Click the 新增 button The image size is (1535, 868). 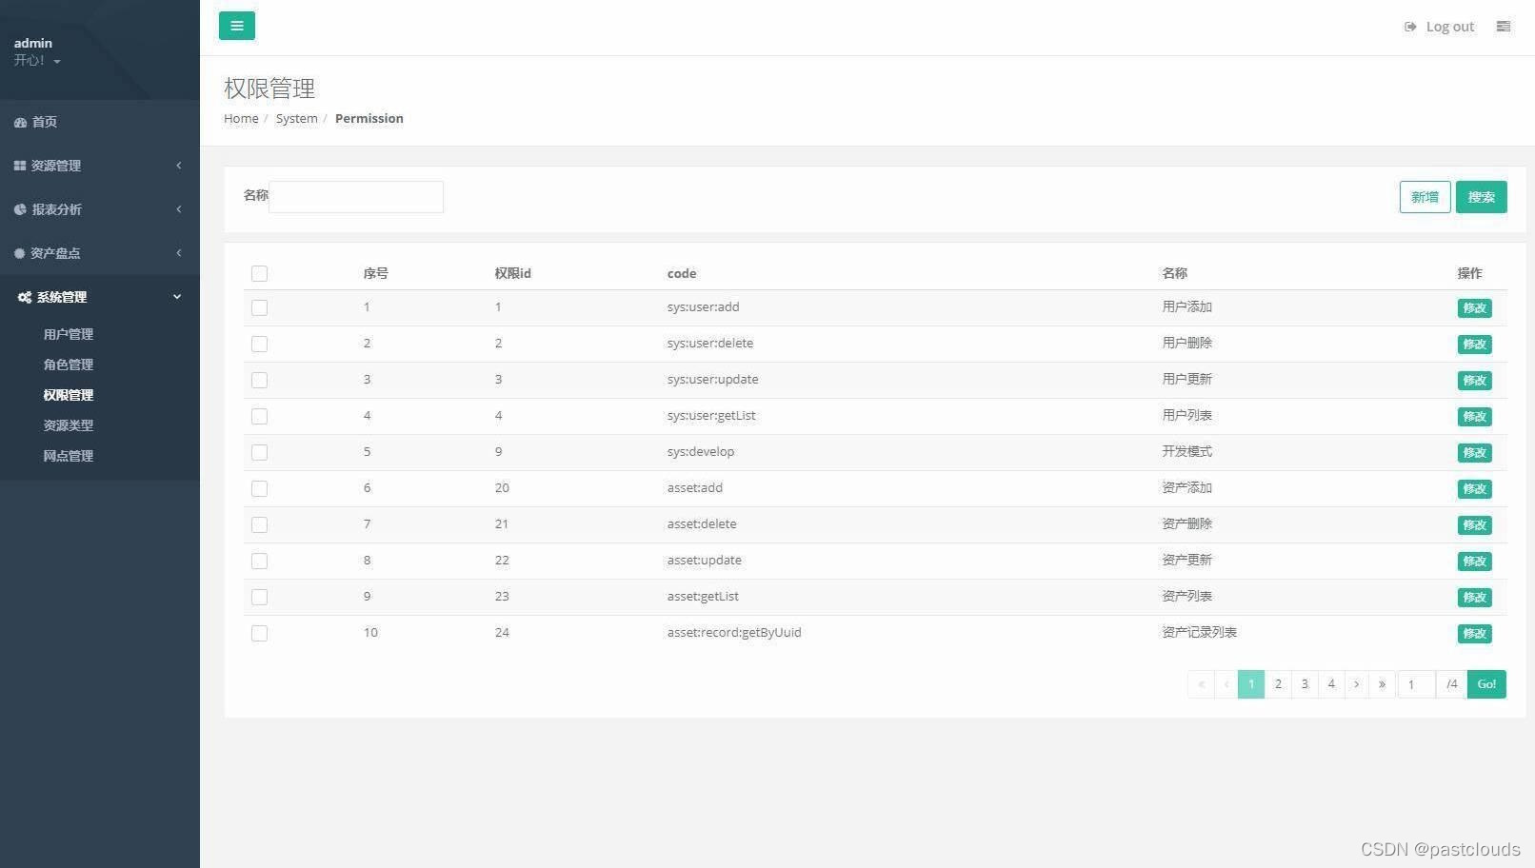[1425, 197]
